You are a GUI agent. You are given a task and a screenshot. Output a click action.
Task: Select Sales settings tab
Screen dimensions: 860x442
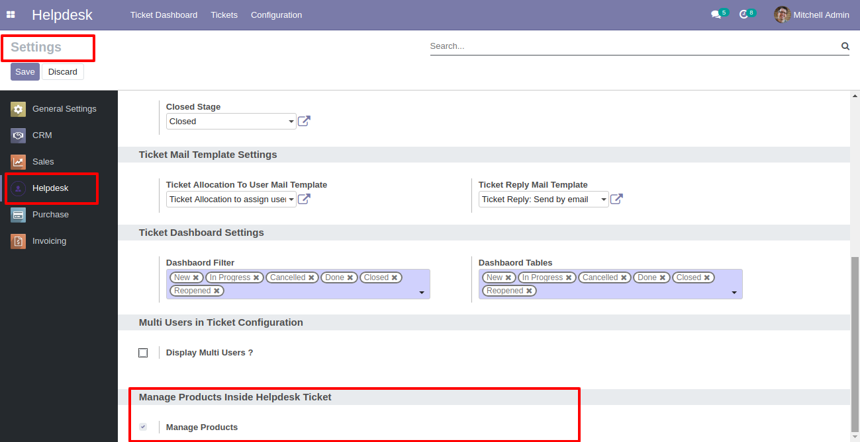click(x=59, y=162)
